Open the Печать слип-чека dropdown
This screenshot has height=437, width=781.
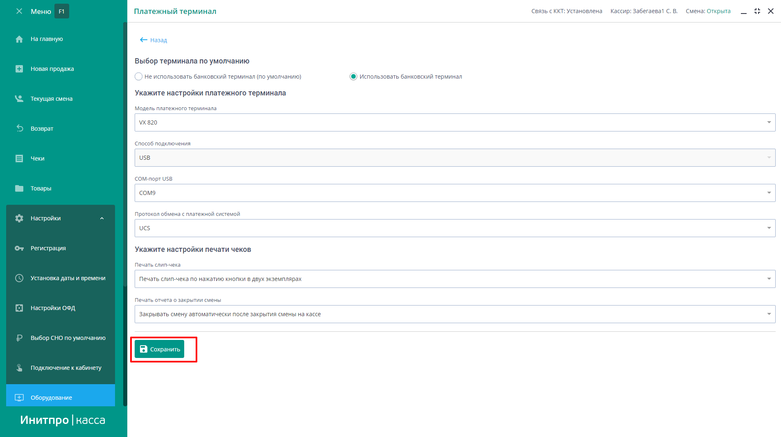tap(455, 279)
